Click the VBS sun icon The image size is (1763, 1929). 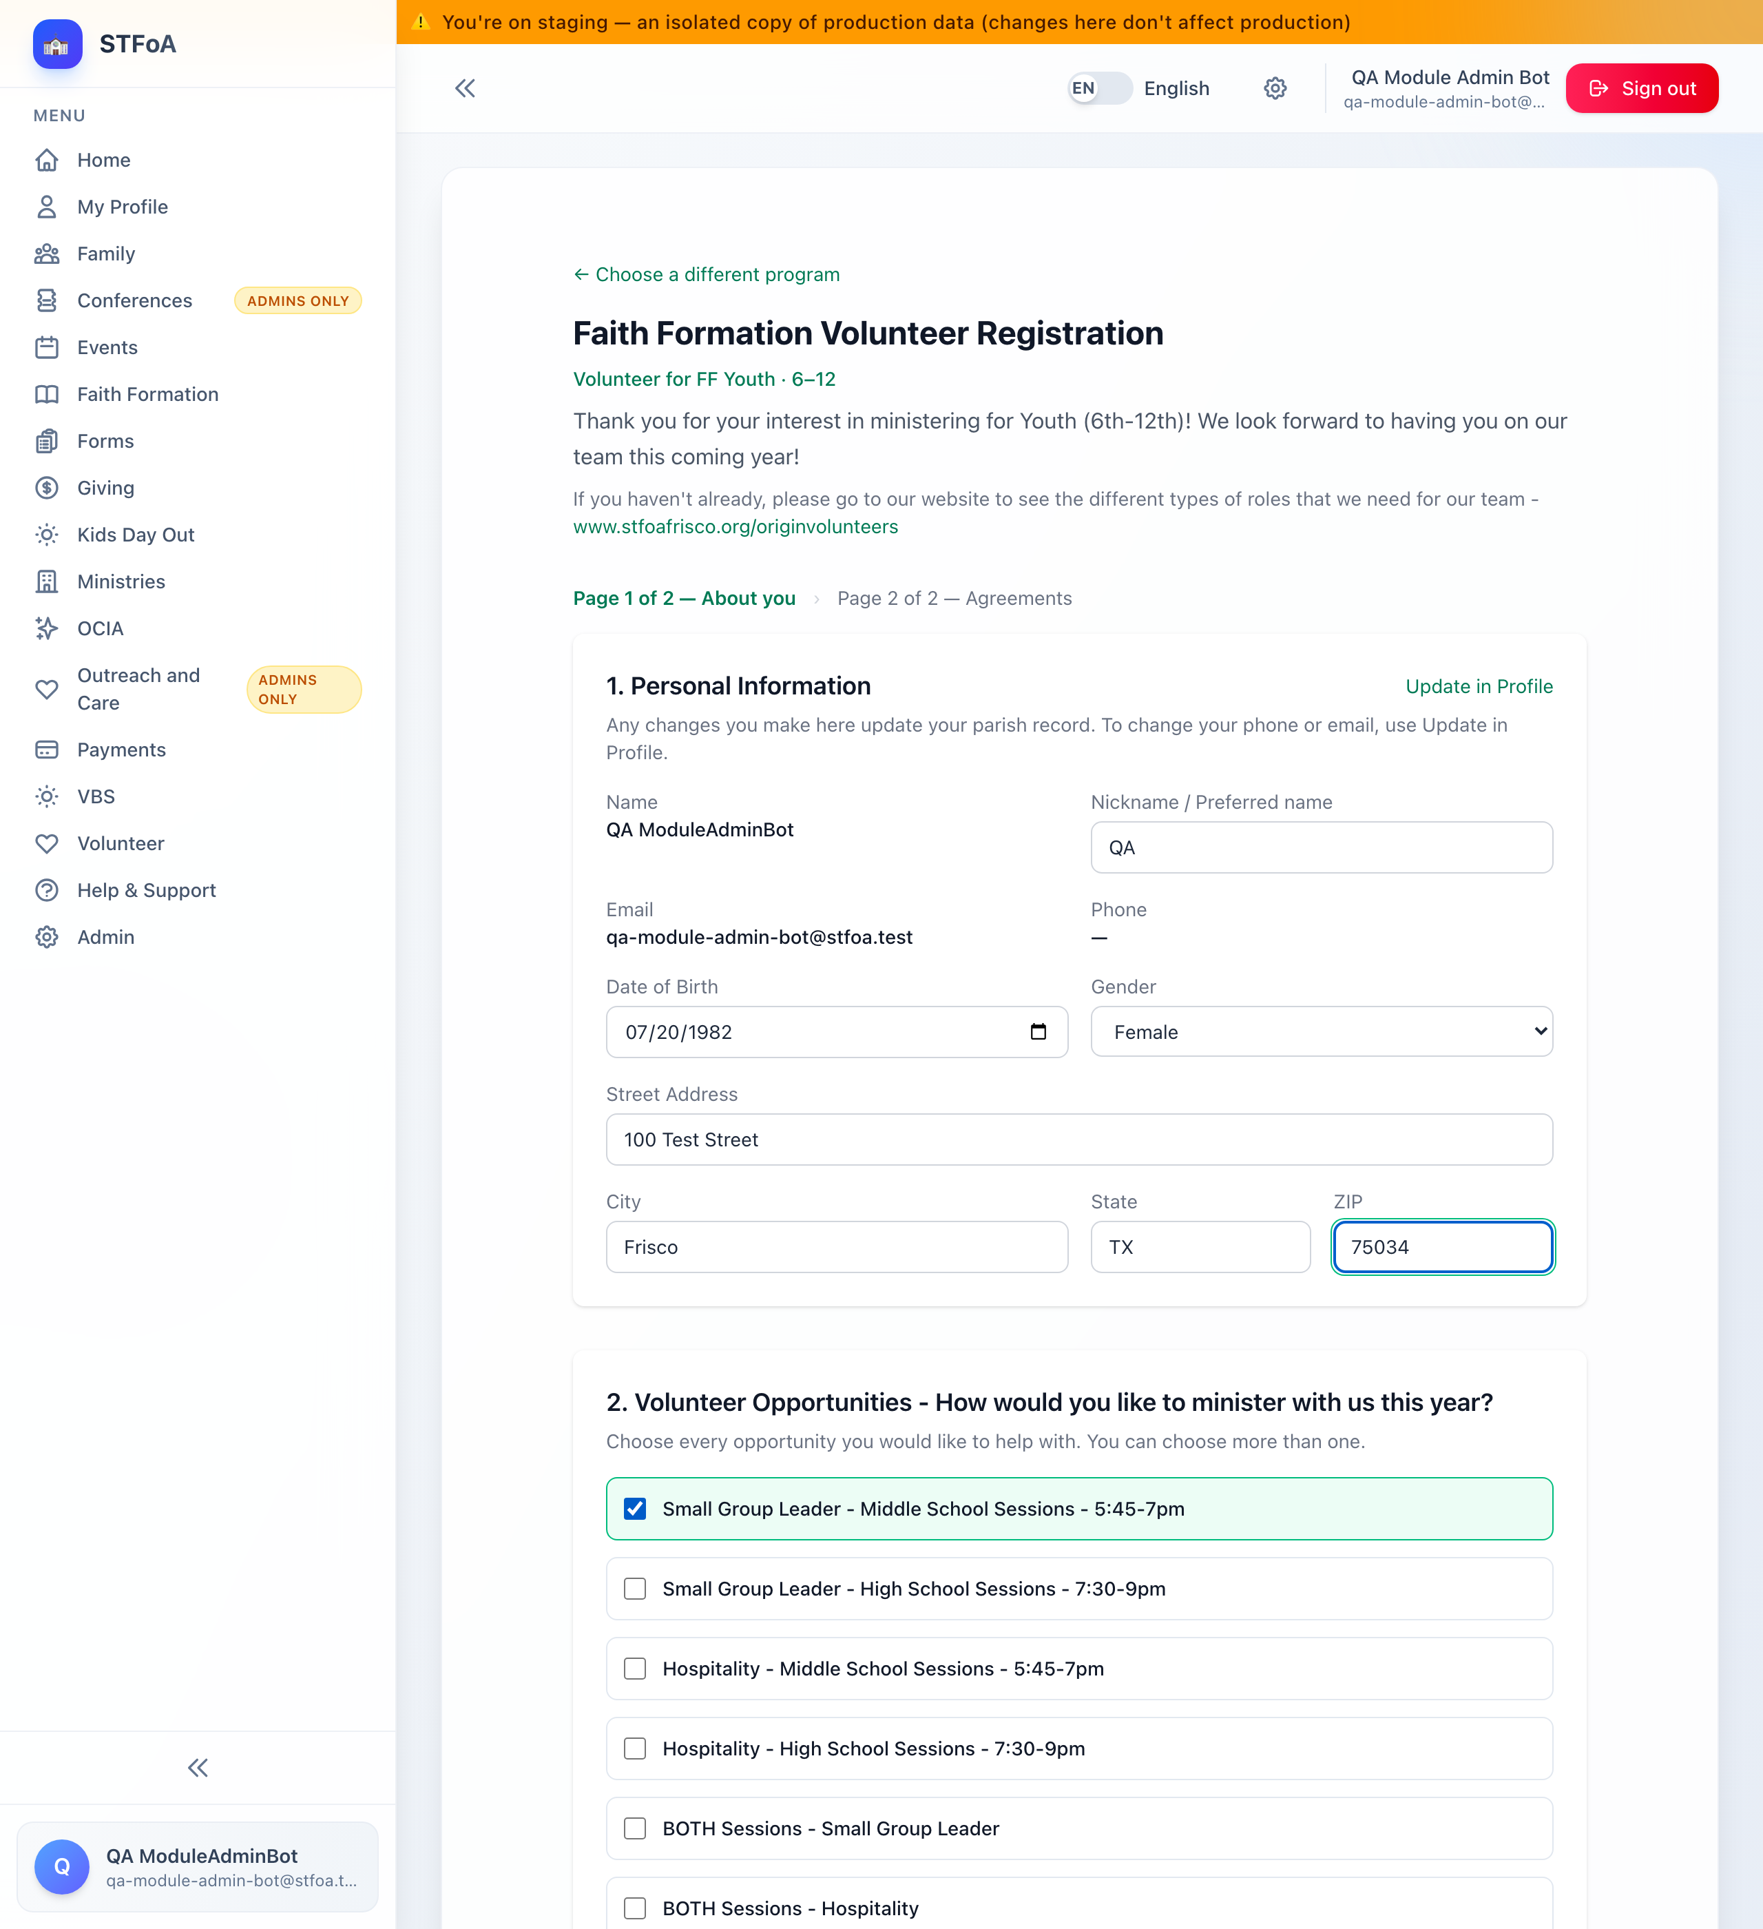pyautogui.click(x=47, y=797)
